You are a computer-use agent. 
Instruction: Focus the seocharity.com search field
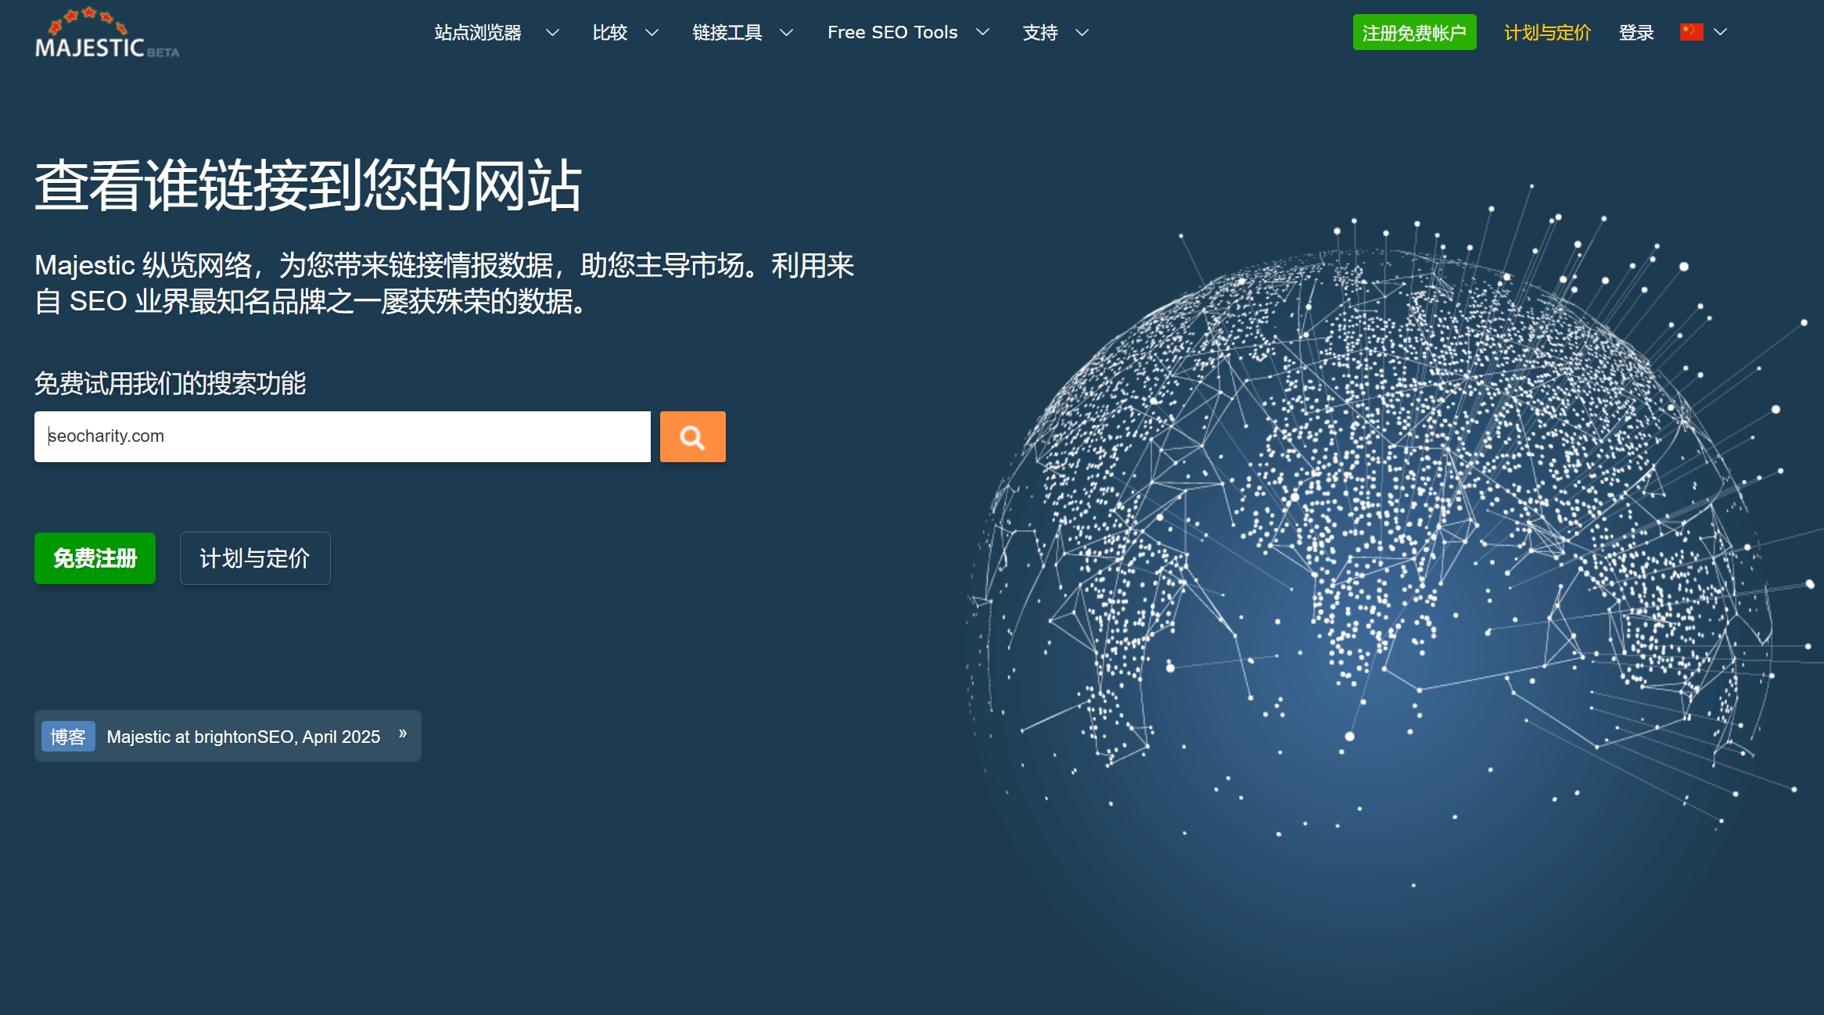coord(343,436)
